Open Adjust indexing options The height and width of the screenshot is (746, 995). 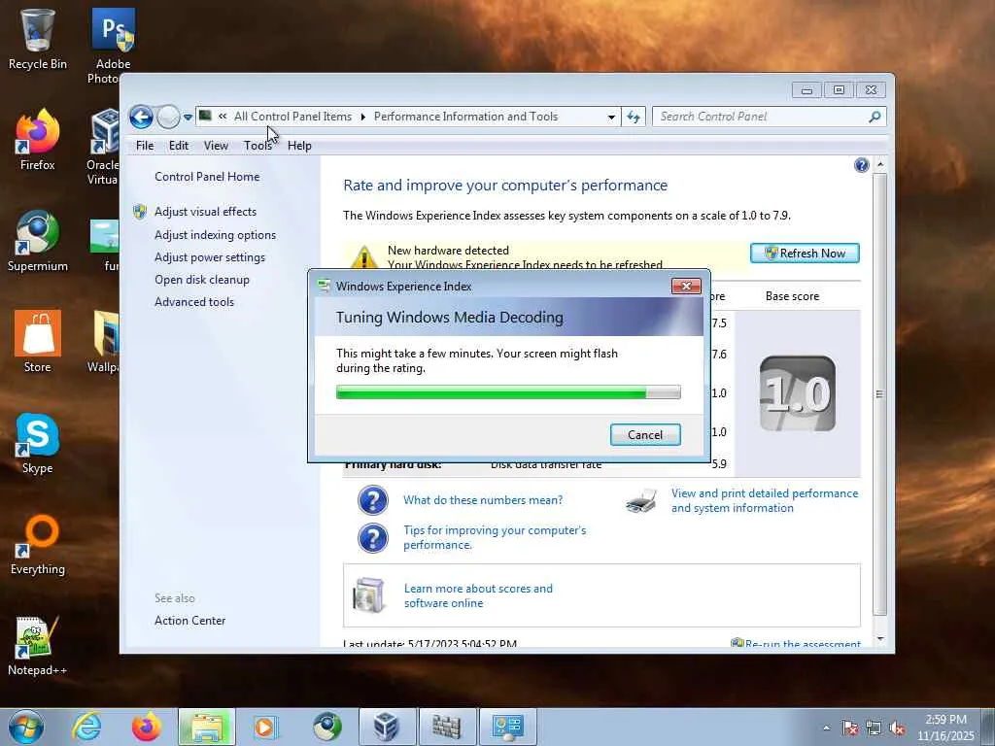click(x=215, y=235)
